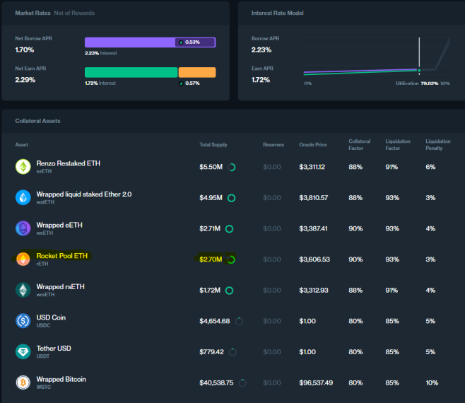The height and width of the screenshot is (403, 465).
Task: Click the $3,606.53 oracle price
Action: pyautogui.click(x=314, y=259)
